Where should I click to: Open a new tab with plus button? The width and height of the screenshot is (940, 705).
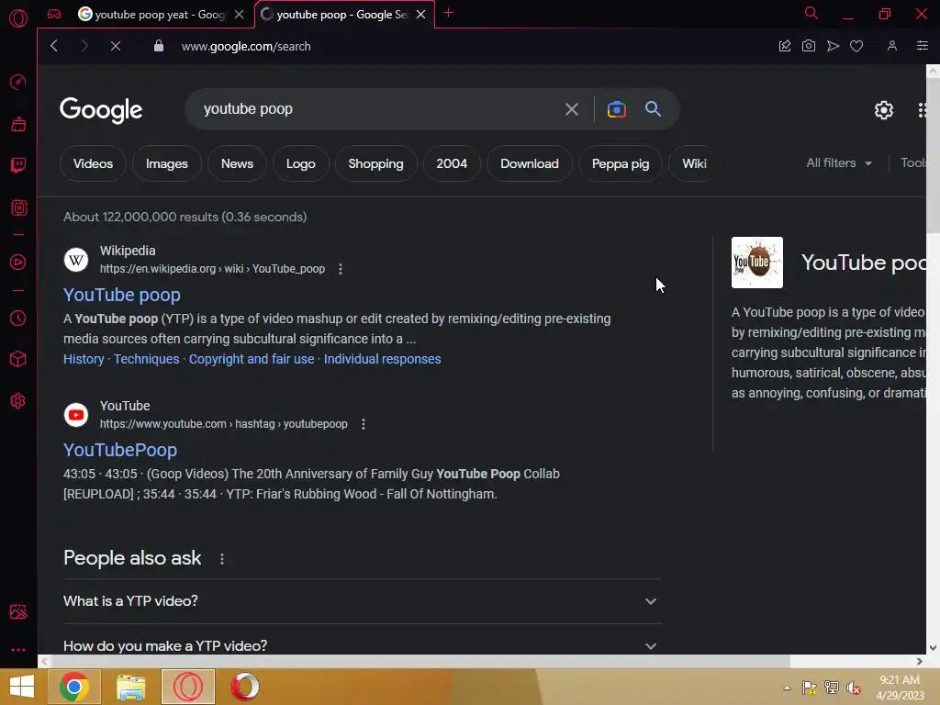448,13
